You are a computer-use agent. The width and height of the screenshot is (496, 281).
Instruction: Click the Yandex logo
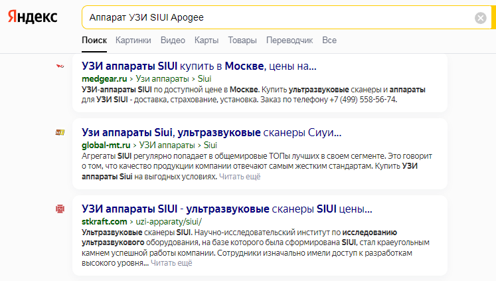point(33,18)
